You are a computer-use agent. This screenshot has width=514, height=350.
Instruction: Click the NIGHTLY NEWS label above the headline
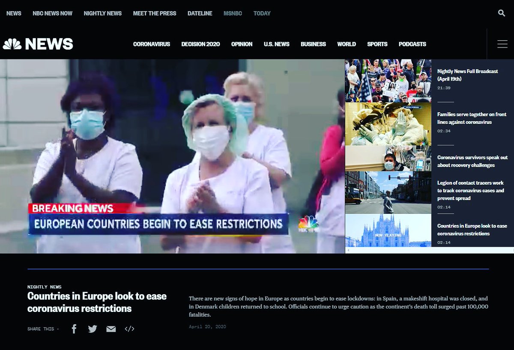pos(45,287)
